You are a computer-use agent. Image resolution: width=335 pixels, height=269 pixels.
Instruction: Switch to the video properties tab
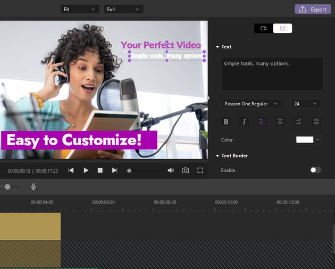click(x=264, y=28)
